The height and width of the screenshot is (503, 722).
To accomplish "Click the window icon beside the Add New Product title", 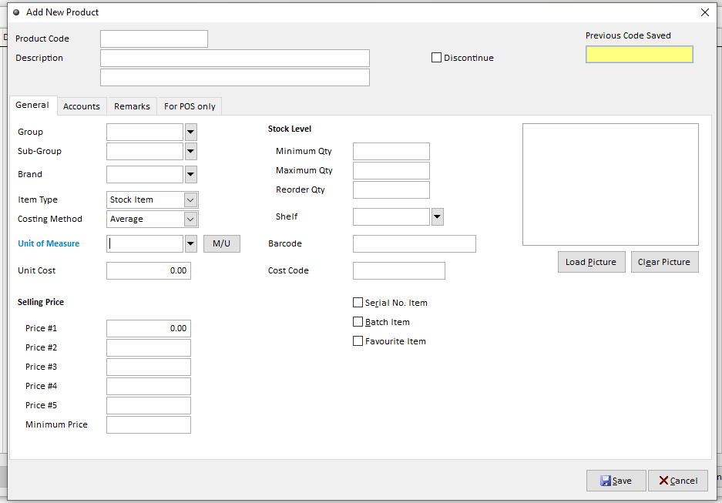I will [x=16, y=12].
